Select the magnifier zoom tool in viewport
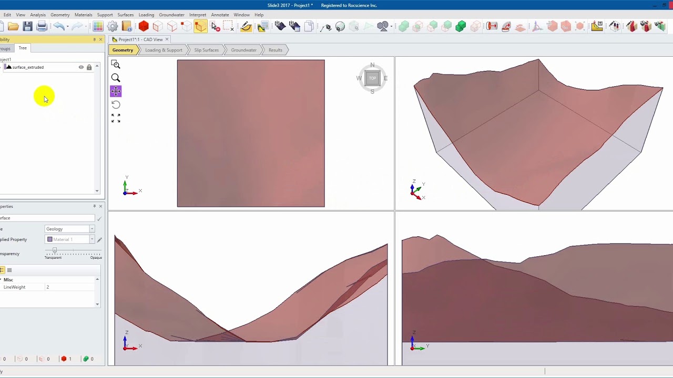Screen dimensions: 673x378 tap(116, 78)
